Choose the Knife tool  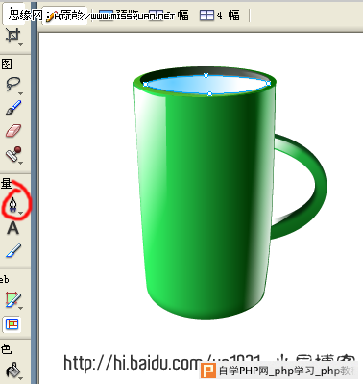(x=13, y=251)
